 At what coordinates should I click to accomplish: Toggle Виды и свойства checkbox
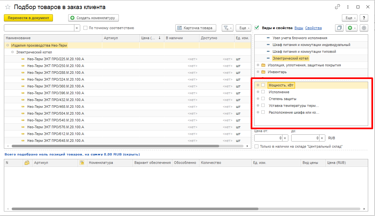257,28
